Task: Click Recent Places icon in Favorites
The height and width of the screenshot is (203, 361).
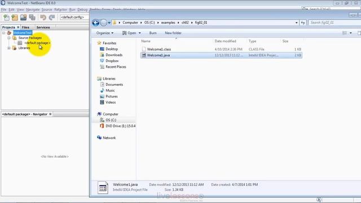Action: click(x=102, y=67)
